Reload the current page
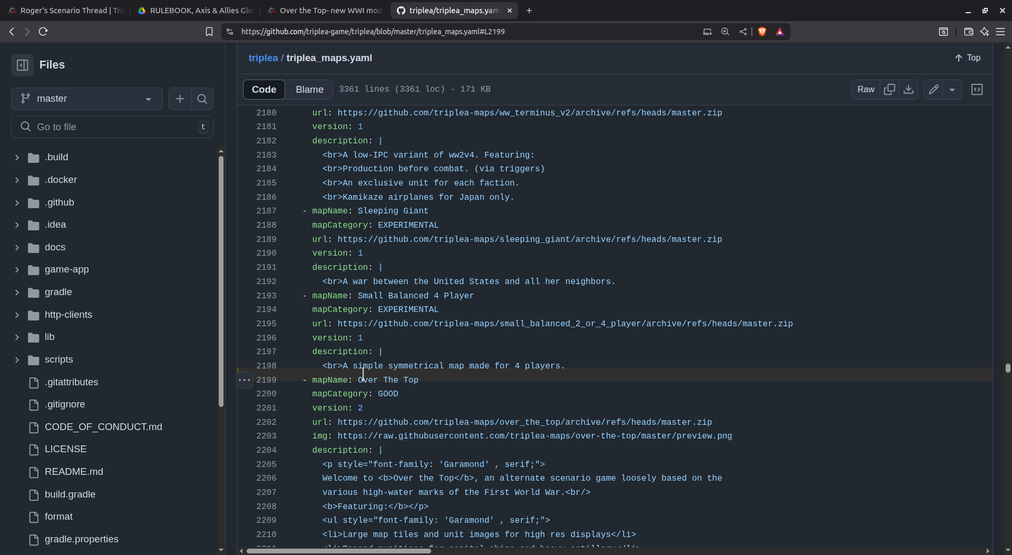 (x=43, y=32)
